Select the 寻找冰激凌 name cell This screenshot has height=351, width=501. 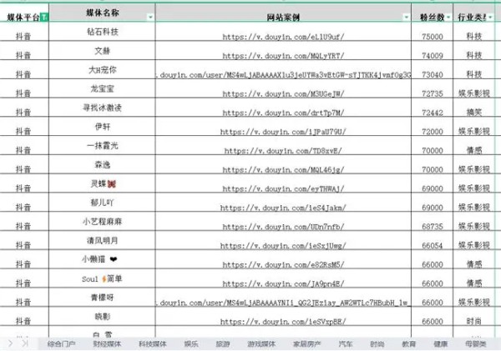click(102, 108)
